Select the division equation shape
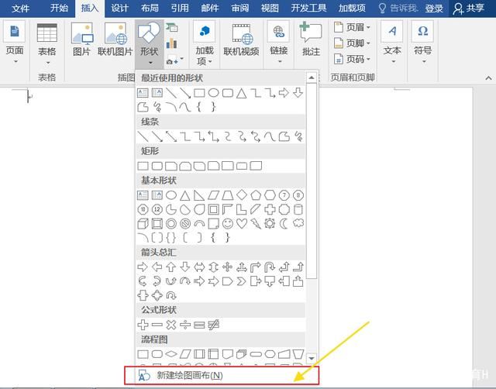 (185, 325)
